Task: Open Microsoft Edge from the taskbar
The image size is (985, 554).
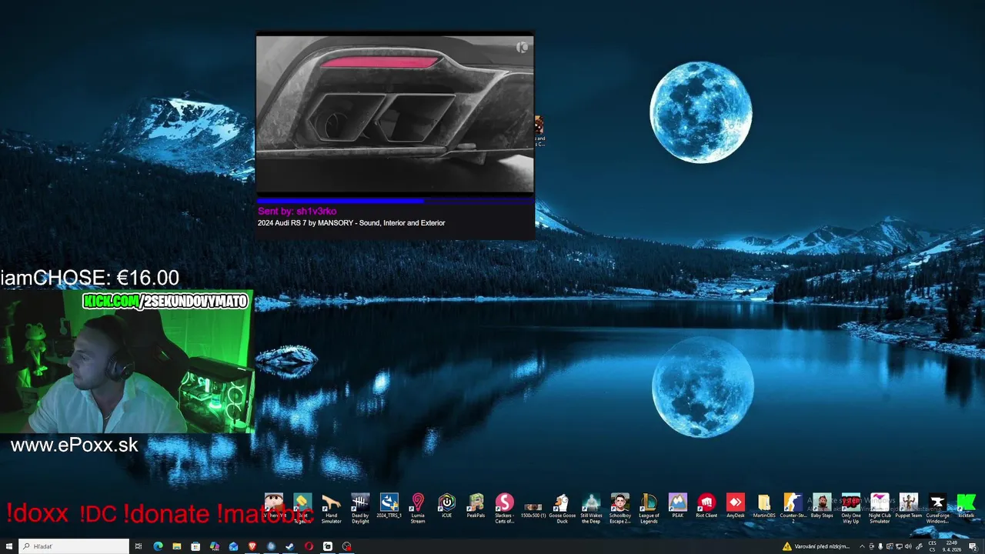Action: tap(158, 546)
